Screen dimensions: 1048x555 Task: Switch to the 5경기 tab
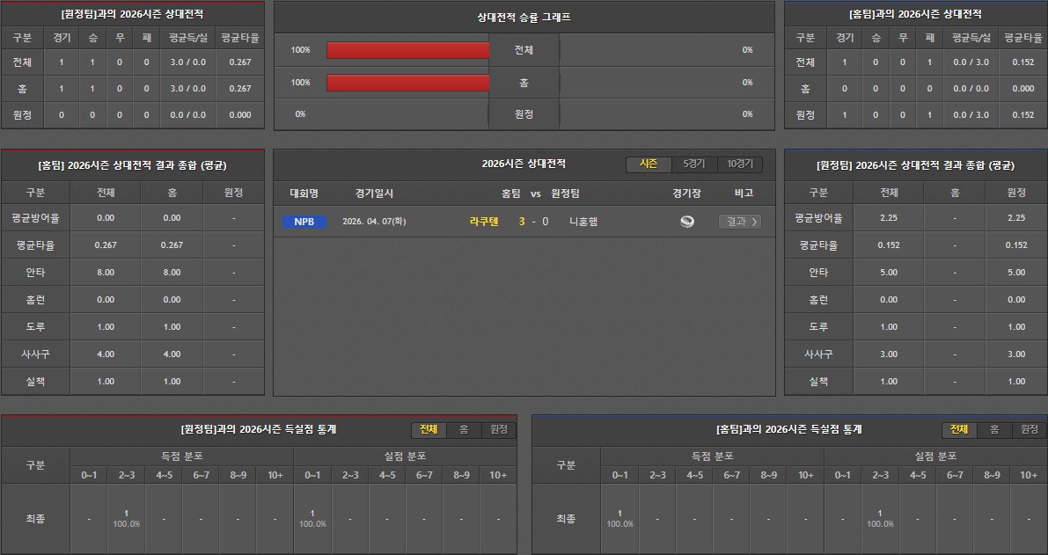(x=694, y=164)
